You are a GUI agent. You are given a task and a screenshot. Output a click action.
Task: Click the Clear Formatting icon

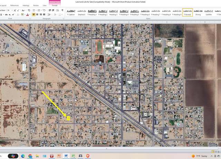29,10
